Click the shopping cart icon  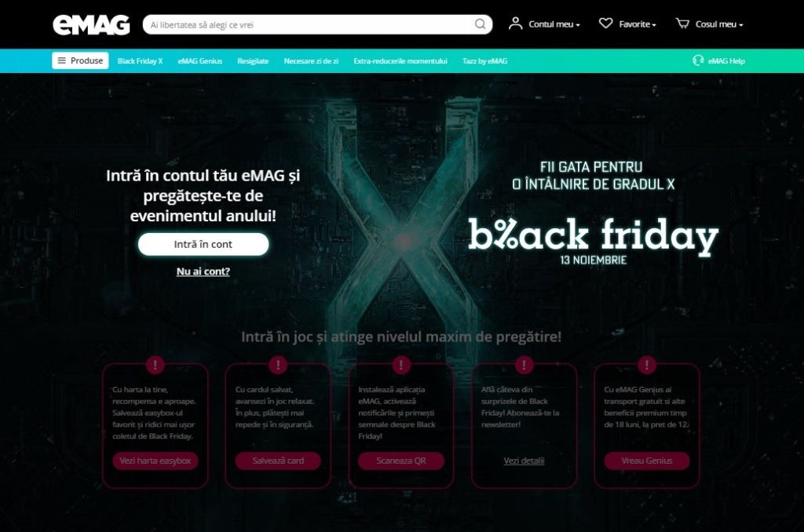pos(682,24)
